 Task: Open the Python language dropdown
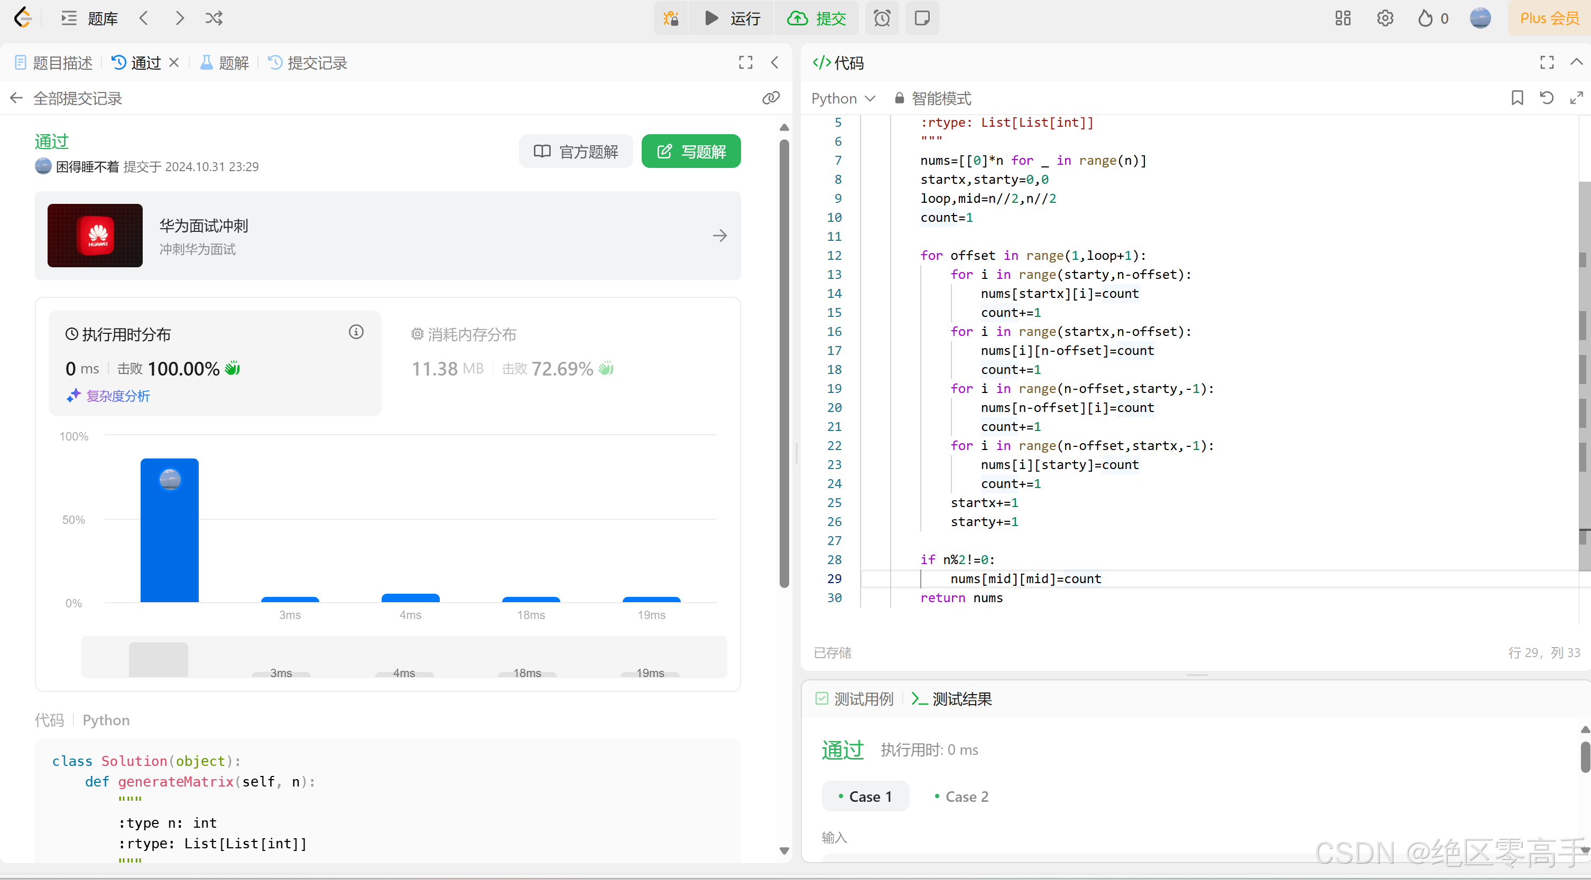pyautogui.click(x=843, y=98)
